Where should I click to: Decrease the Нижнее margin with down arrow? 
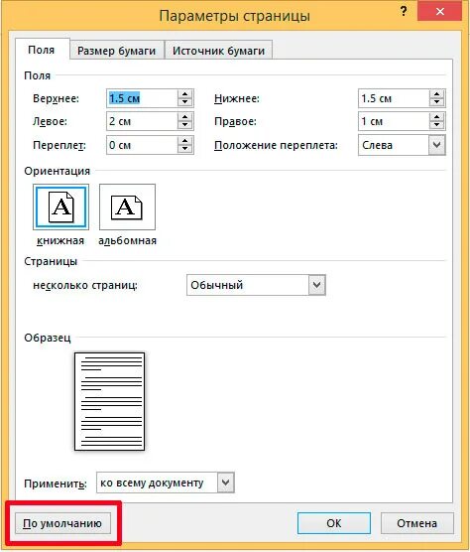click(436, 102)
